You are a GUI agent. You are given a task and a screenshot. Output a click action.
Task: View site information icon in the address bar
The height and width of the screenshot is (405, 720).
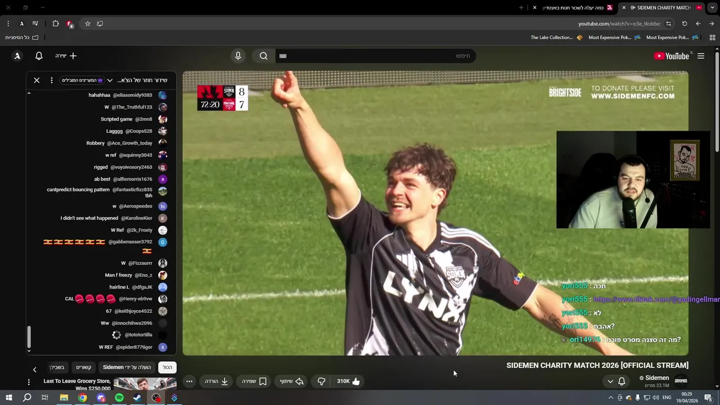coord(668,24)
